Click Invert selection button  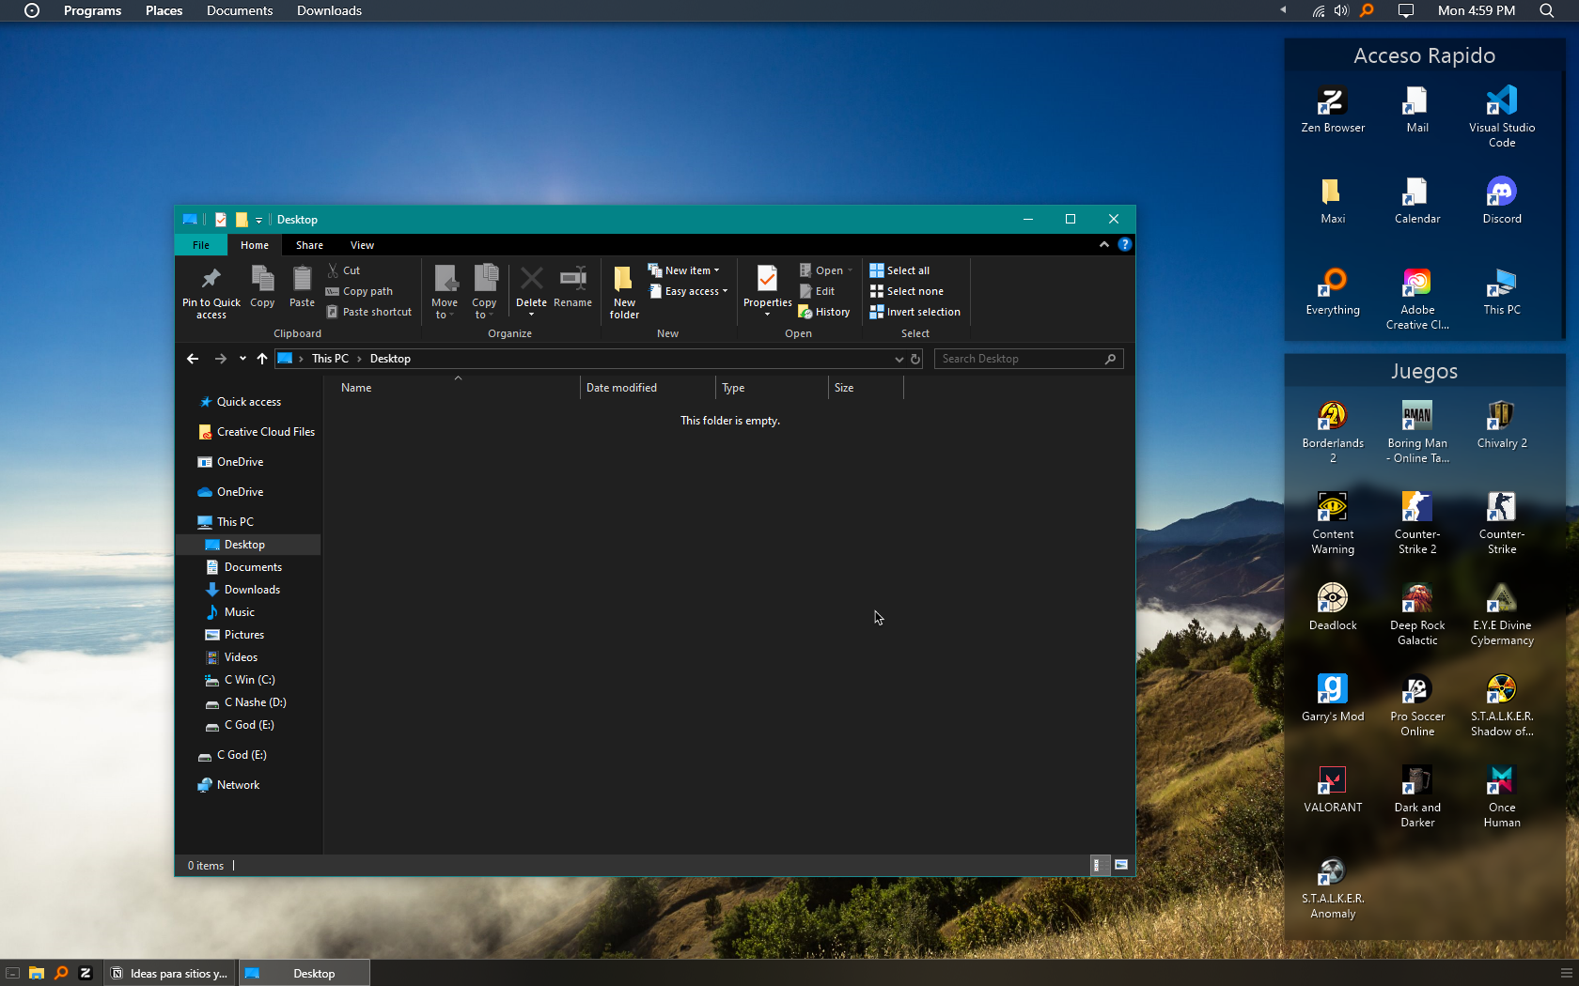point(915,312)
